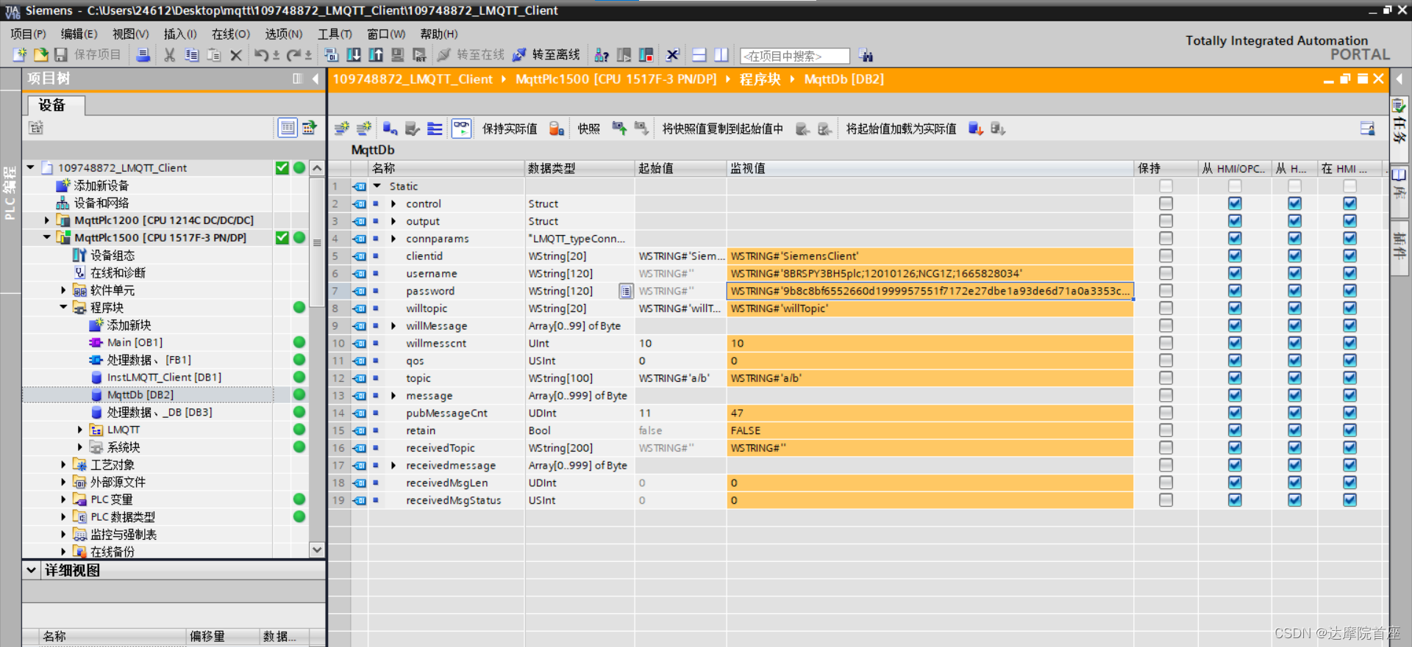Toggle 保持 checkbox for clientid row

[x=1166, y=256]
